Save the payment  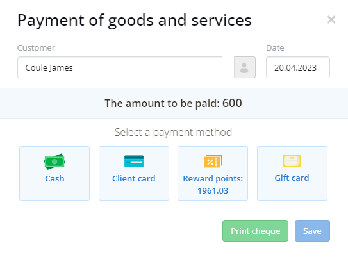pyautogui.click(x=312, y=231)
